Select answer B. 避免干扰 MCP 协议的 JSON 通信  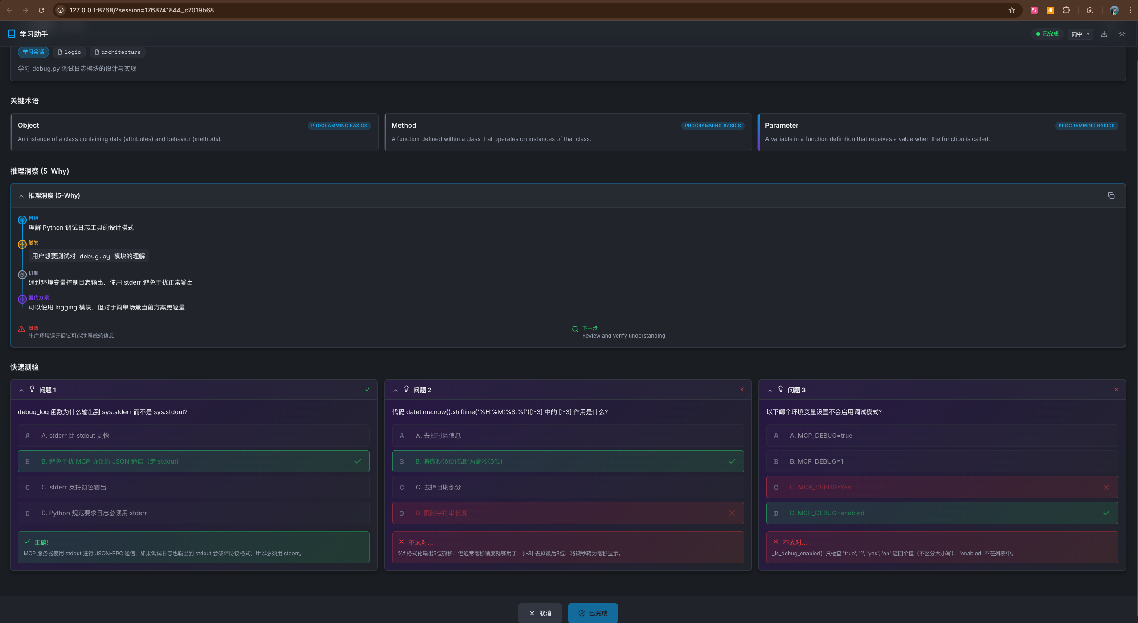point(194,461)
